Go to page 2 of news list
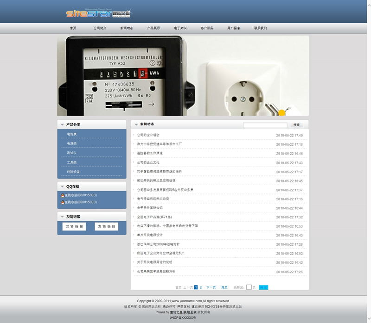Image resolution: width=371 pixels, height=323 pixels. (201, 287)
